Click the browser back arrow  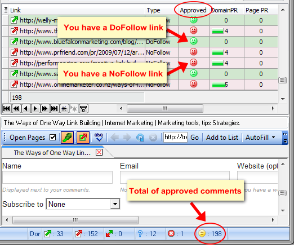coord(114,138)
